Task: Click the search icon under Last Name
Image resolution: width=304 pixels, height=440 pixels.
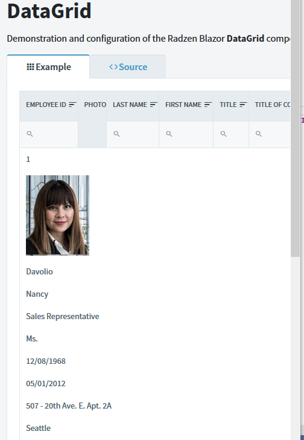Action: (117, 134)
